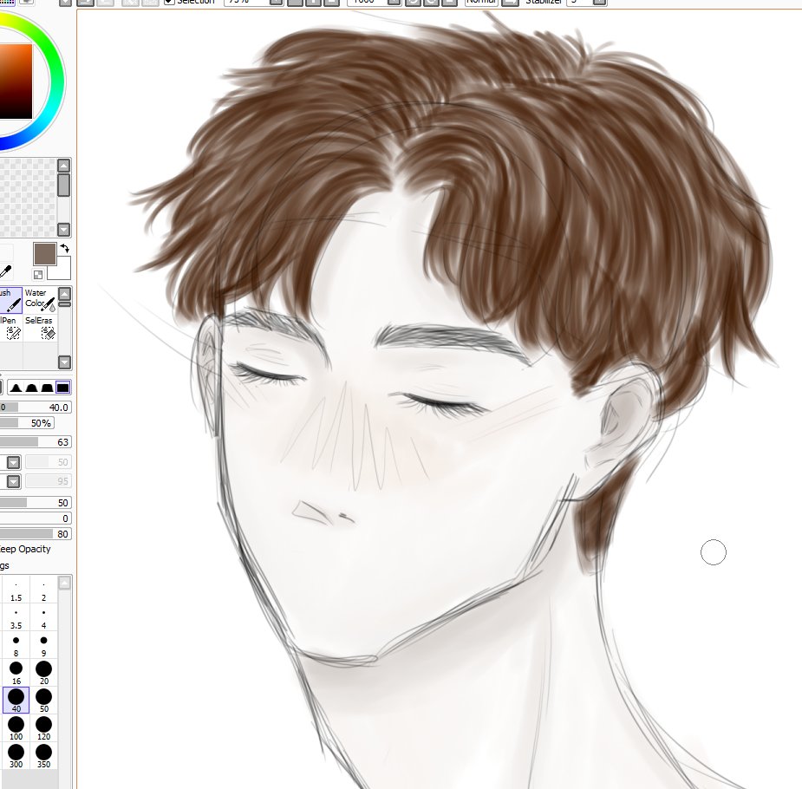Click the swatch panel scrollbar thumb

[x=63, y=185]
